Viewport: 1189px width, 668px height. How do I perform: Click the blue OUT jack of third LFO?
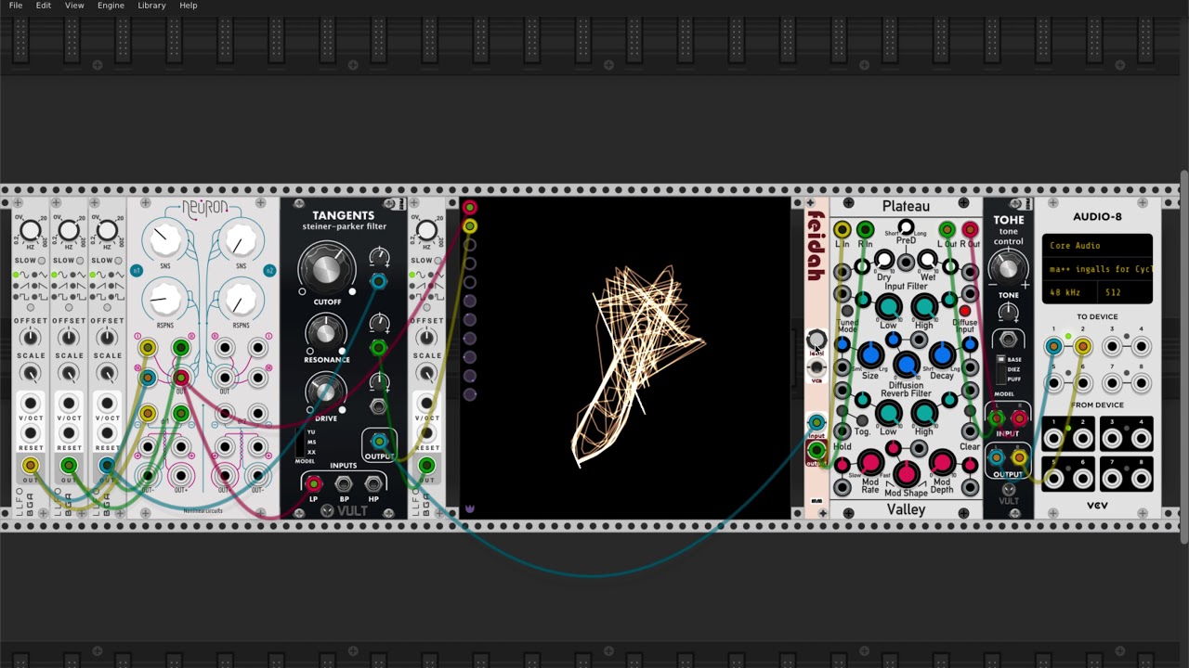[107, 466]
